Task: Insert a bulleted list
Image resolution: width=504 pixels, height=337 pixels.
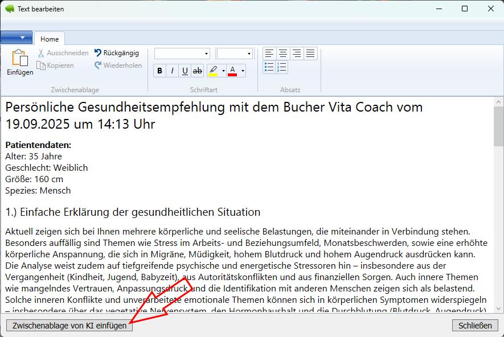Action: [269, 67]
